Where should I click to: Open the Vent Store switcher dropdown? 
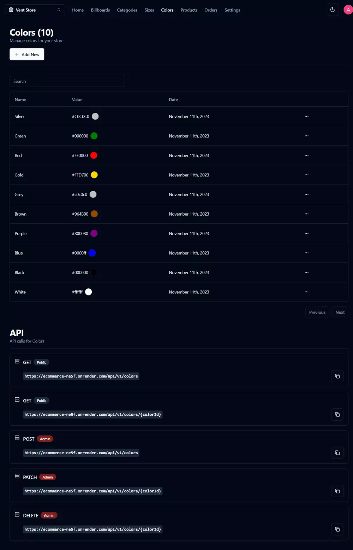pyautogui.click(x=35, y=10)
